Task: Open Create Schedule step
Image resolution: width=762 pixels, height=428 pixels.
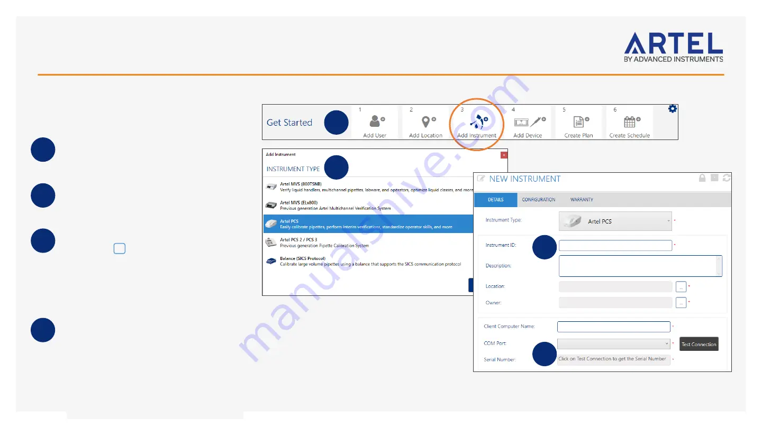Action: click(x=629, y=122)
